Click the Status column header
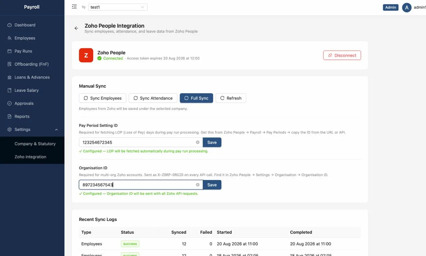This screenshot has height=256, width=426. point(127,232)
